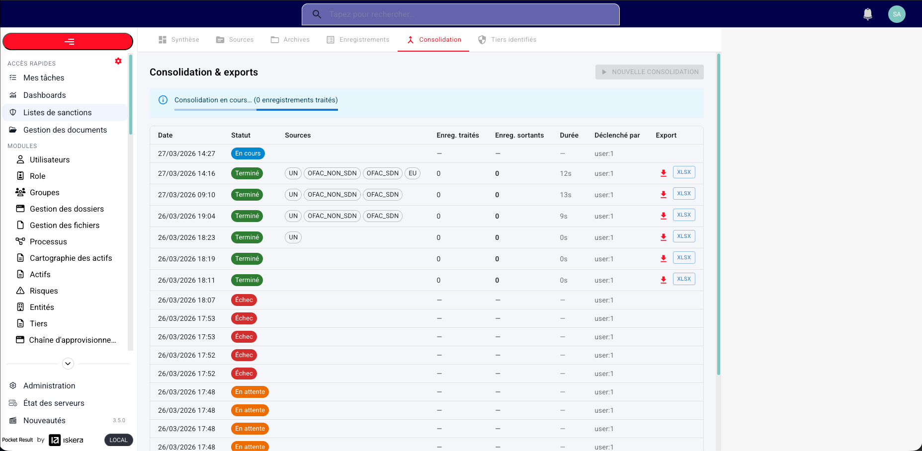
Task: Click the consolidation progress bar
Action: point(256,109)
